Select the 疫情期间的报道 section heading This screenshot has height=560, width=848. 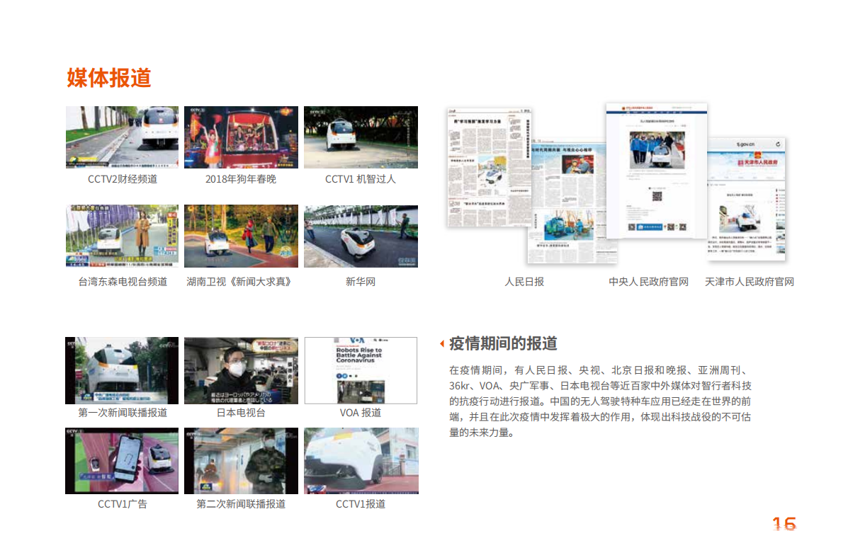[x=503, y=344]
